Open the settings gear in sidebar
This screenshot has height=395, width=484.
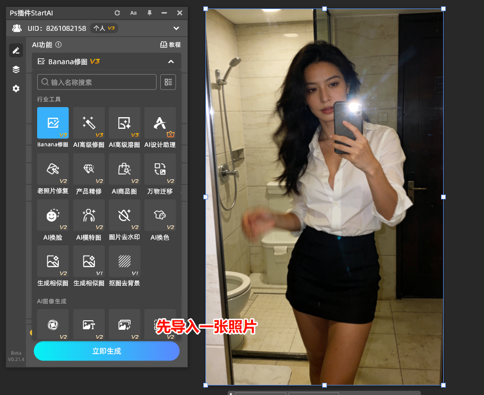16,89
